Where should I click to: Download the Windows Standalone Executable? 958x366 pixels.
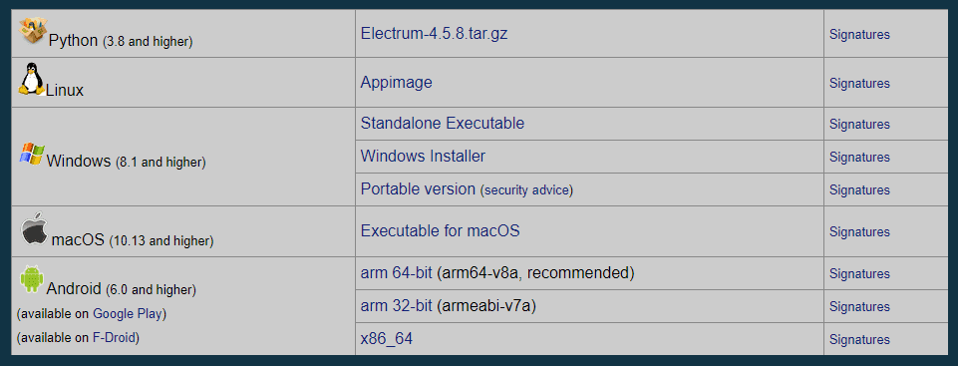coord(443,123)
